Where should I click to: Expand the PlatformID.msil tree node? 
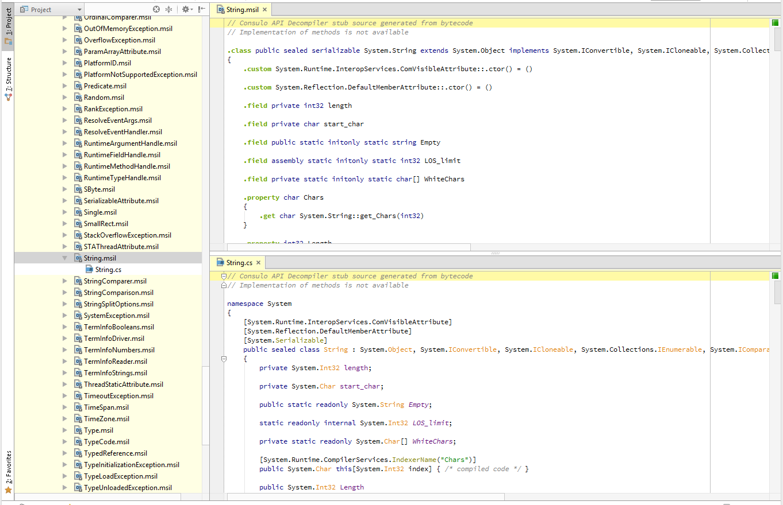point(64,63)
